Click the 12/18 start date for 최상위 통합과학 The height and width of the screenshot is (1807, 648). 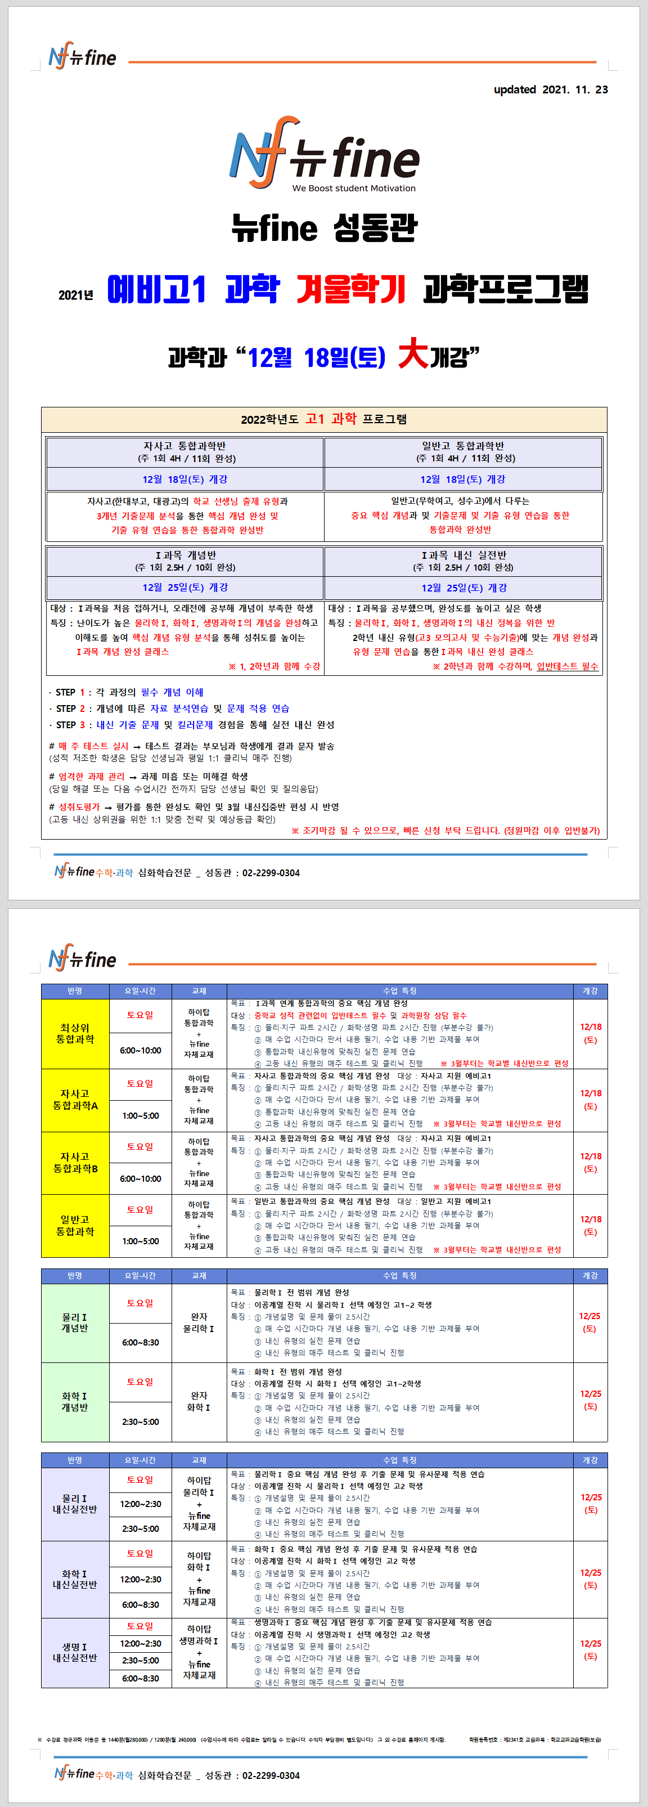591,1033
